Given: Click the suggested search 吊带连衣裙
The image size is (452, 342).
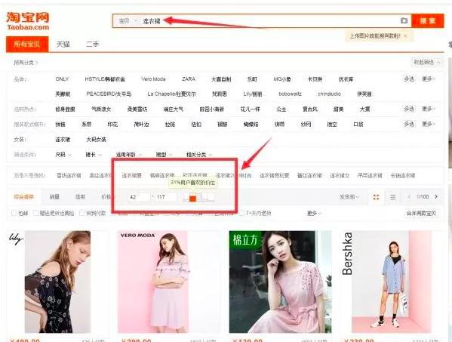Looking at the screenshot, I should coord(370,175).
